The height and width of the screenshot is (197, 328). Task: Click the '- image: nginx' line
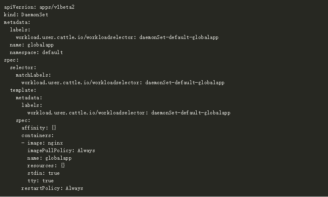[x=42, y=143]
